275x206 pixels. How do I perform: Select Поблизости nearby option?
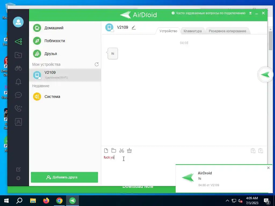click(x=65, y=41)
